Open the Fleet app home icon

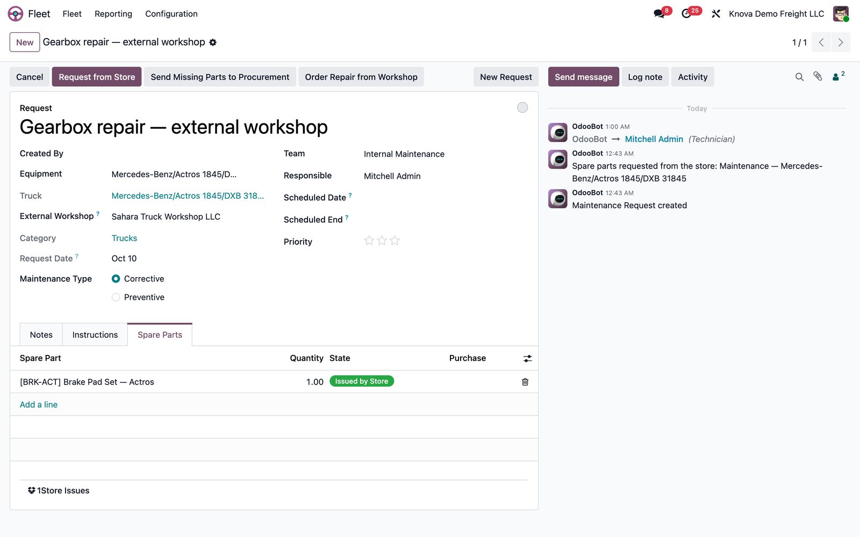point(16,13)
